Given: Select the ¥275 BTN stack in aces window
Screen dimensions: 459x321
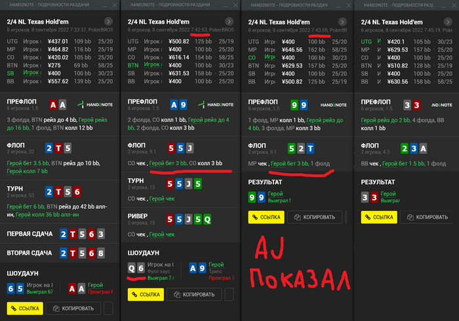Looking at the screenshot, I should click(54, 66).
